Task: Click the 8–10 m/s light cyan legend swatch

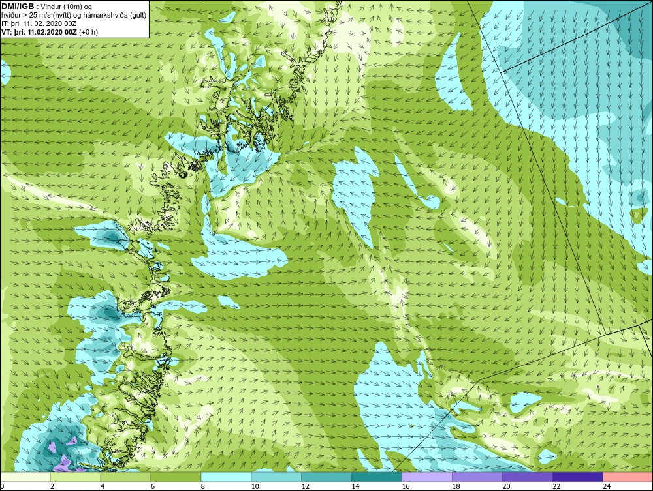Action: tap(226, 477)
